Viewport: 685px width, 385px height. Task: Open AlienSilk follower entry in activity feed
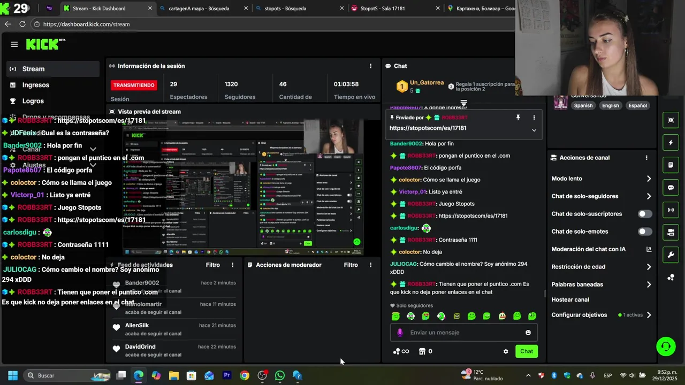[x=175, y=329]
